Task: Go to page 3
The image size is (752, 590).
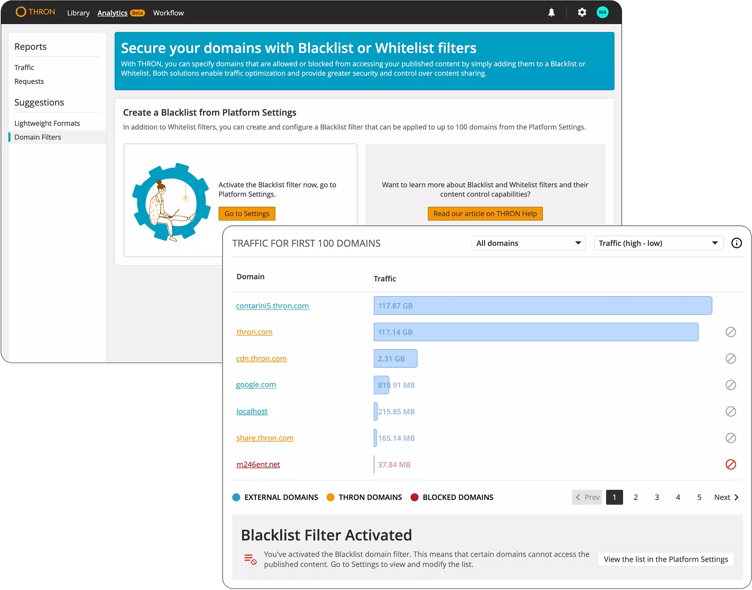Action: [x=657, y=497]
